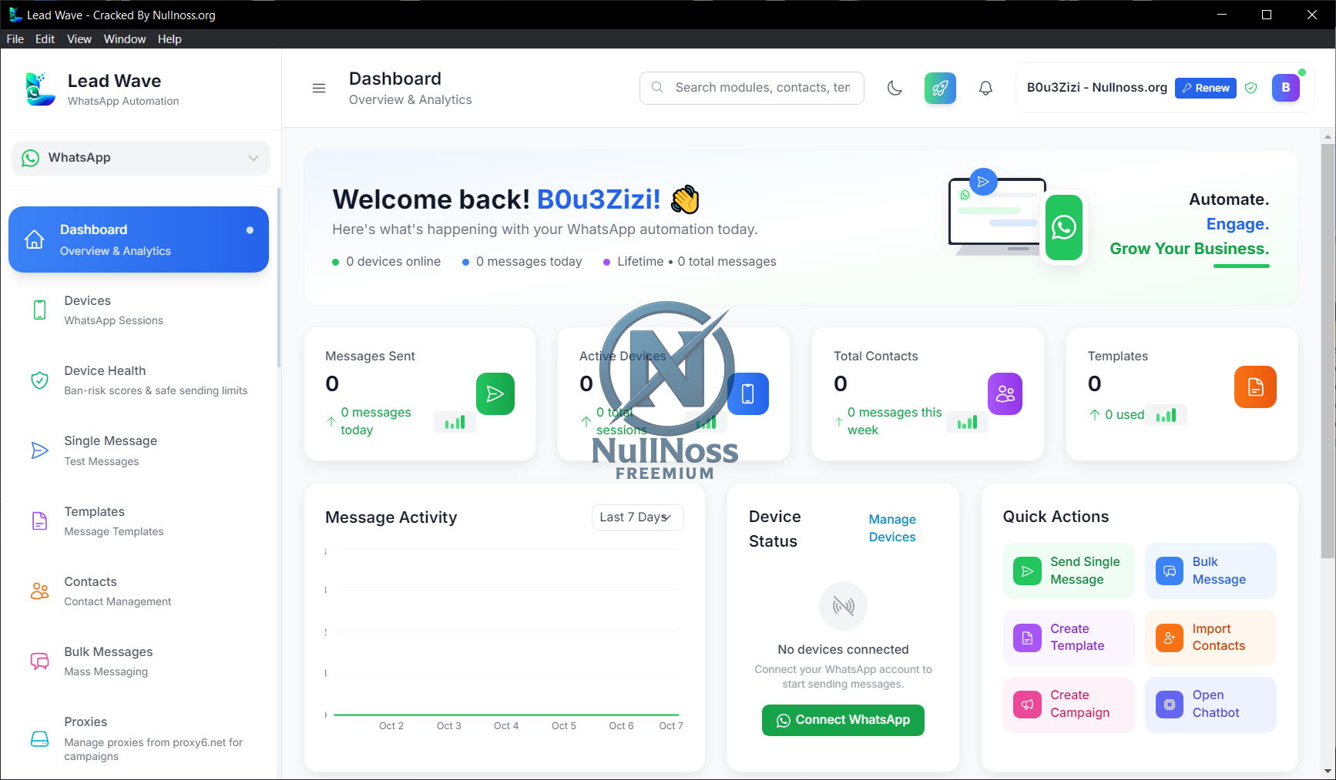Click the Renew license button

pos(1205,88)
